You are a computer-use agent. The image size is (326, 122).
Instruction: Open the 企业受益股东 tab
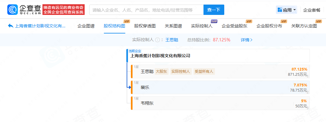click(x=234, y=26)
